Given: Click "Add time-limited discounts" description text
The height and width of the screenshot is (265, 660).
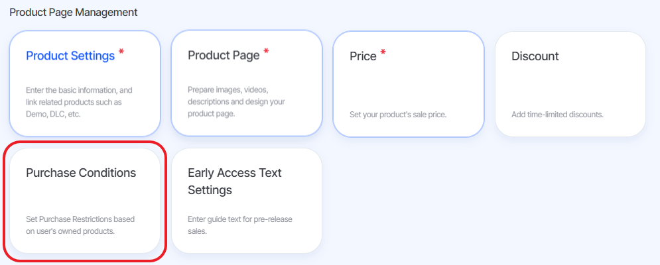Looking at the screenshot, I should tap(558, 115).
